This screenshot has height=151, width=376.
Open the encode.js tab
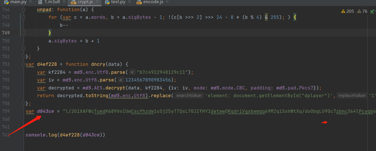click(152, 2)
